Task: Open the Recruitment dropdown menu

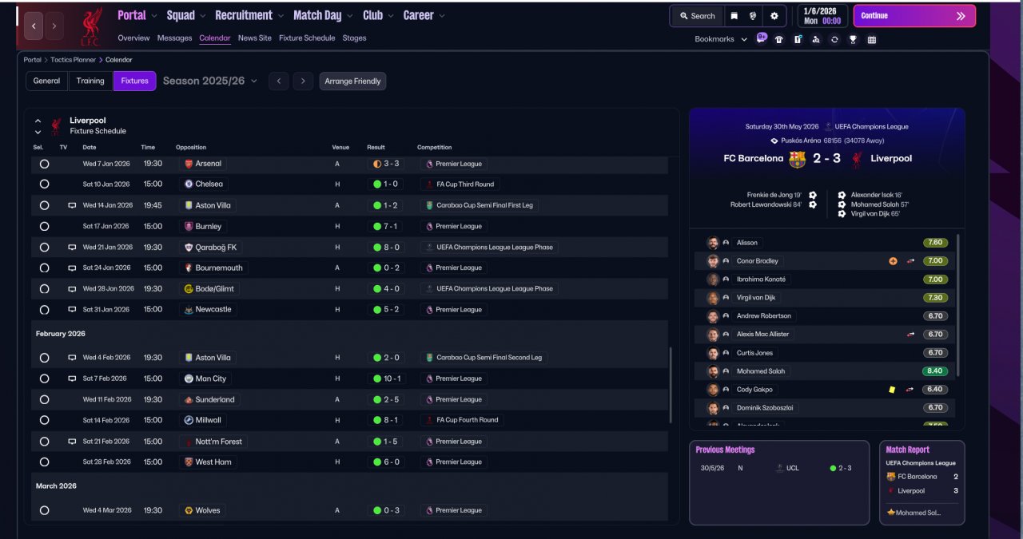Action: click(x=249, y=15)
